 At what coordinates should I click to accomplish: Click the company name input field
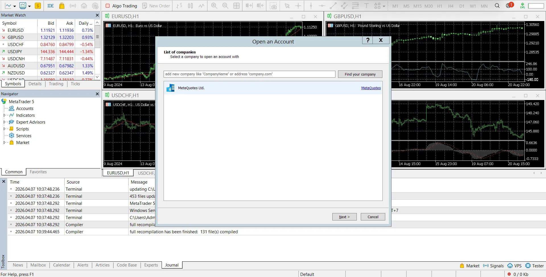(x=249, y=74)
